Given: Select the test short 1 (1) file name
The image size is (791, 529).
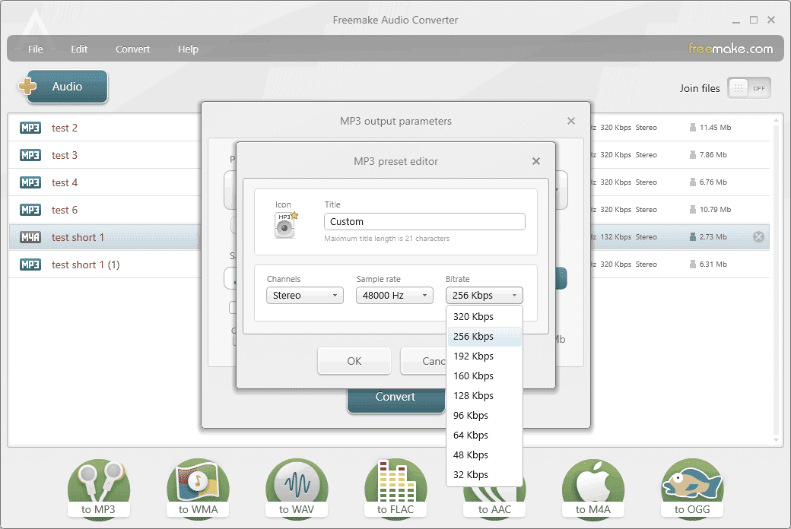Looking at the screenshot, I should pyautogui.click(x=86, y=264).
